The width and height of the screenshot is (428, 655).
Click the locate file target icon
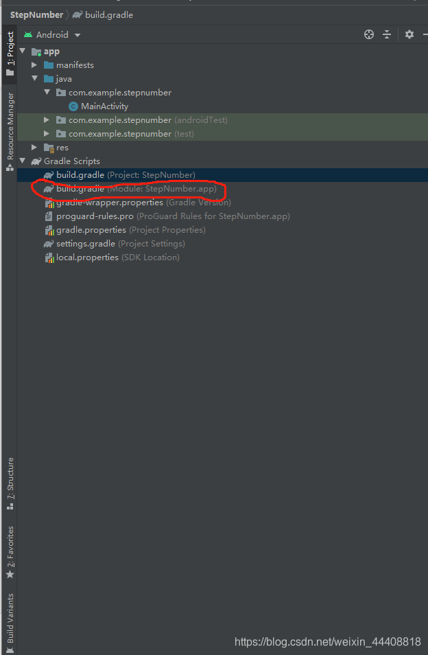tap(369, 34)
